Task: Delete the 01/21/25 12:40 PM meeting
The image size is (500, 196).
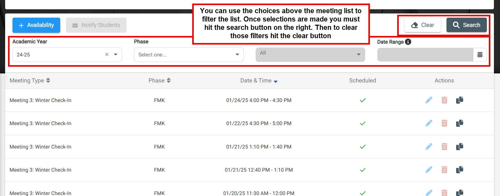Action: (x=444, y=170)
